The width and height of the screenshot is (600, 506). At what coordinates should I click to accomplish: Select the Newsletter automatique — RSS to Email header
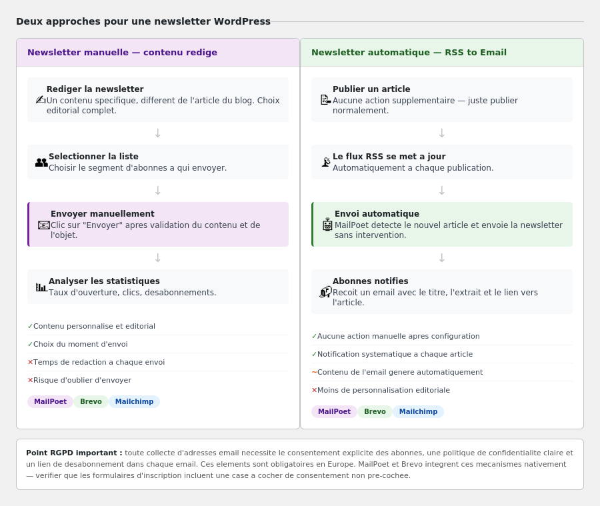(x=442, y=53)
